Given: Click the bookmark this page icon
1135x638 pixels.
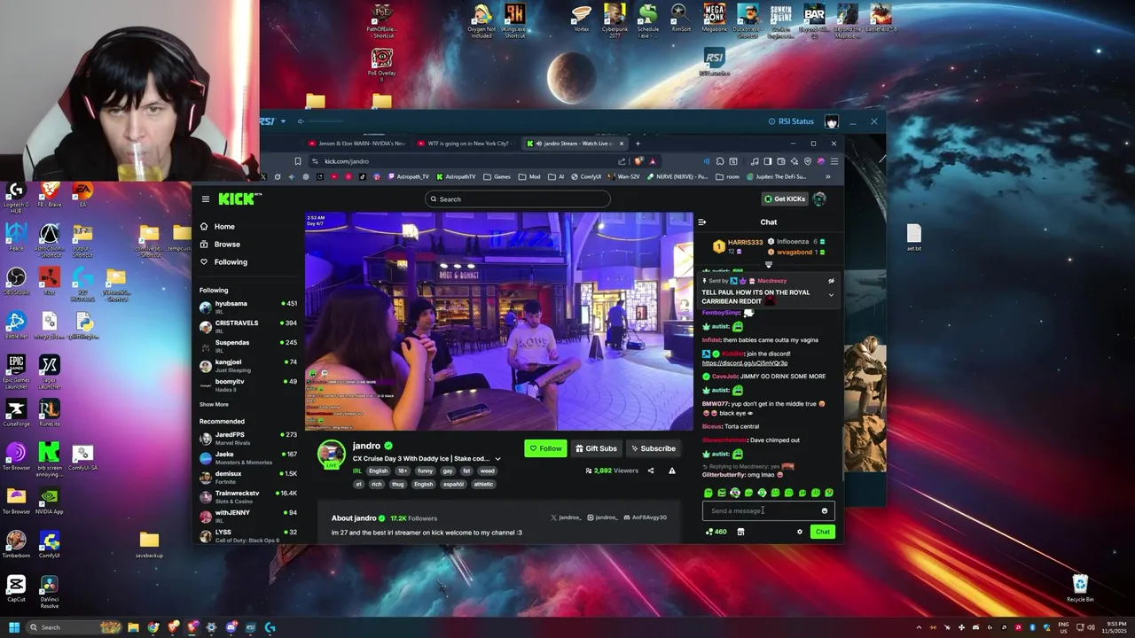Looking at the screenshot, I should coord(298,161).
